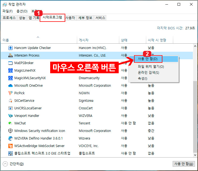Click the WSActiveBridge WebSocket Server icon
The width and height of the screenshot is (198, 171).
(10, 146)
